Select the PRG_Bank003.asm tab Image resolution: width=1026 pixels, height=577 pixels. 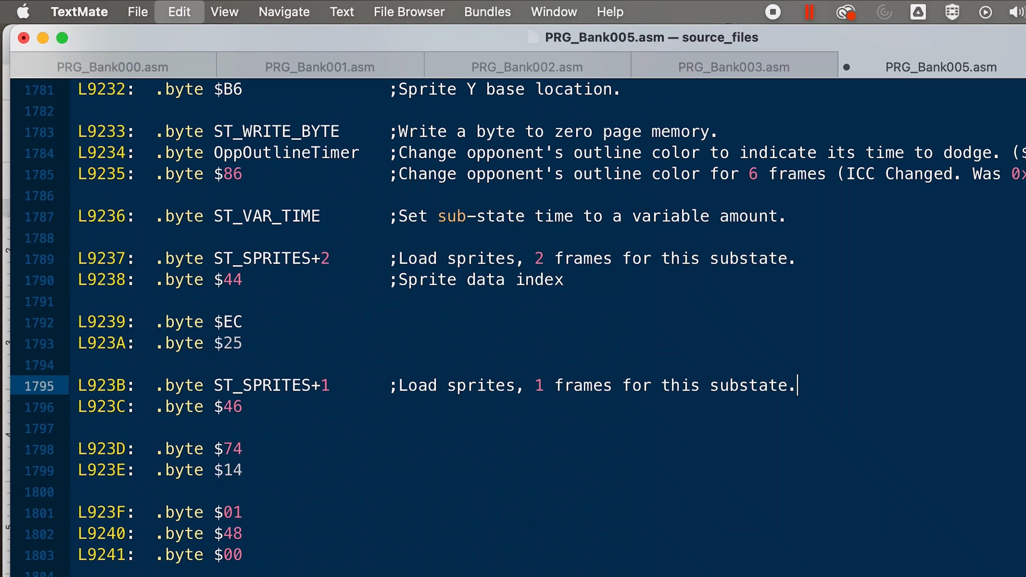pos(734,67)
